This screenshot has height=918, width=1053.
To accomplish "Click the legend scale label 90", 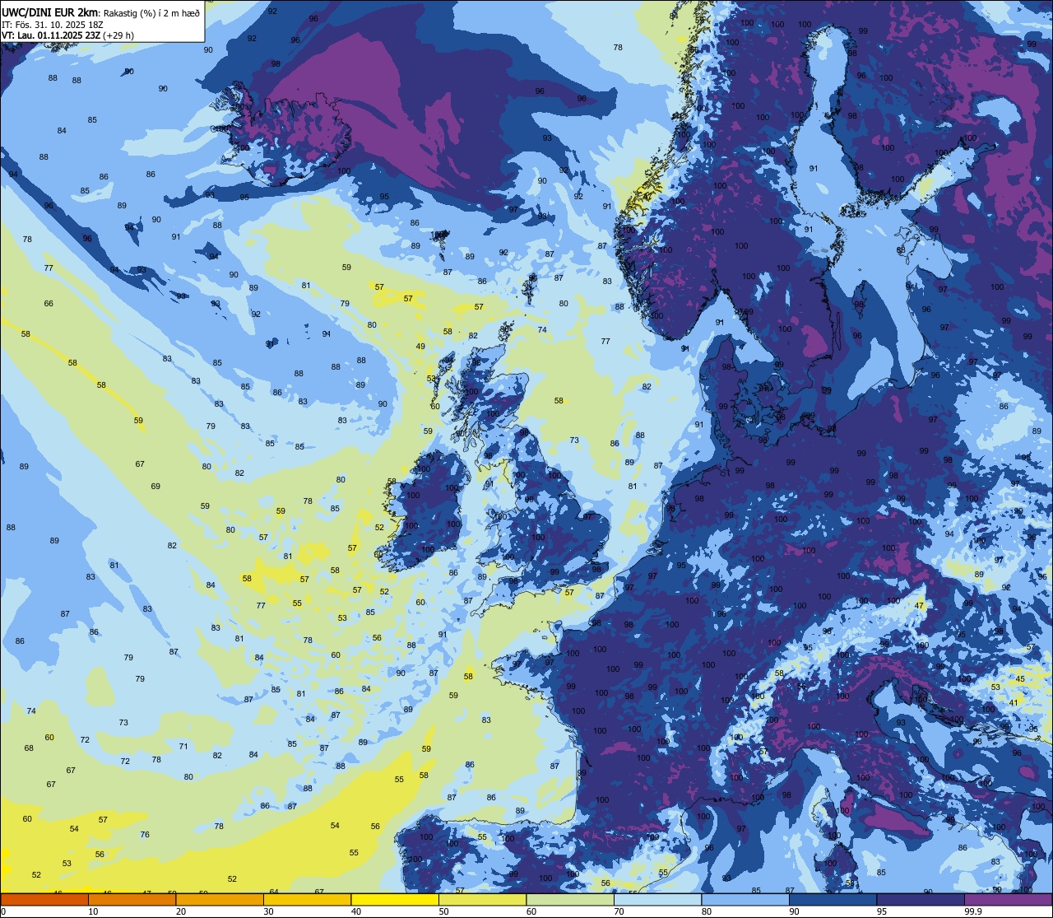I will pos(794,911).
